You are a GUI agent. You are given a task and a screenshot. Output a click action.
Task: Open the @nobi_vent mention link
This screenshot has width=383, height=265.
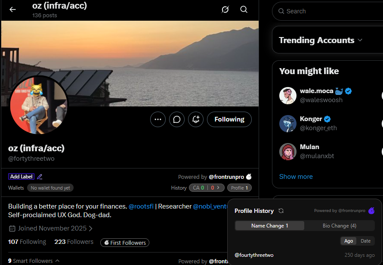[210, 206]
